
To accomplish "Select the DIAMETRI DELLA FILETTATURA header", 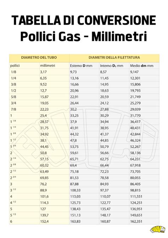I will tap(114, 57).
